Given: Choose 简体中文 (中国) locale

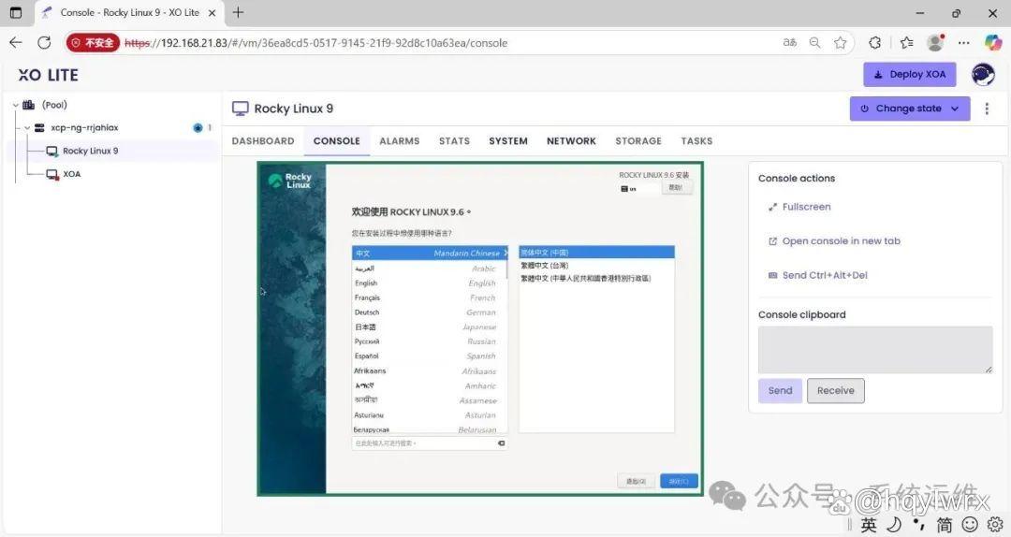Looking at the screenshot, I should point(596,253).
